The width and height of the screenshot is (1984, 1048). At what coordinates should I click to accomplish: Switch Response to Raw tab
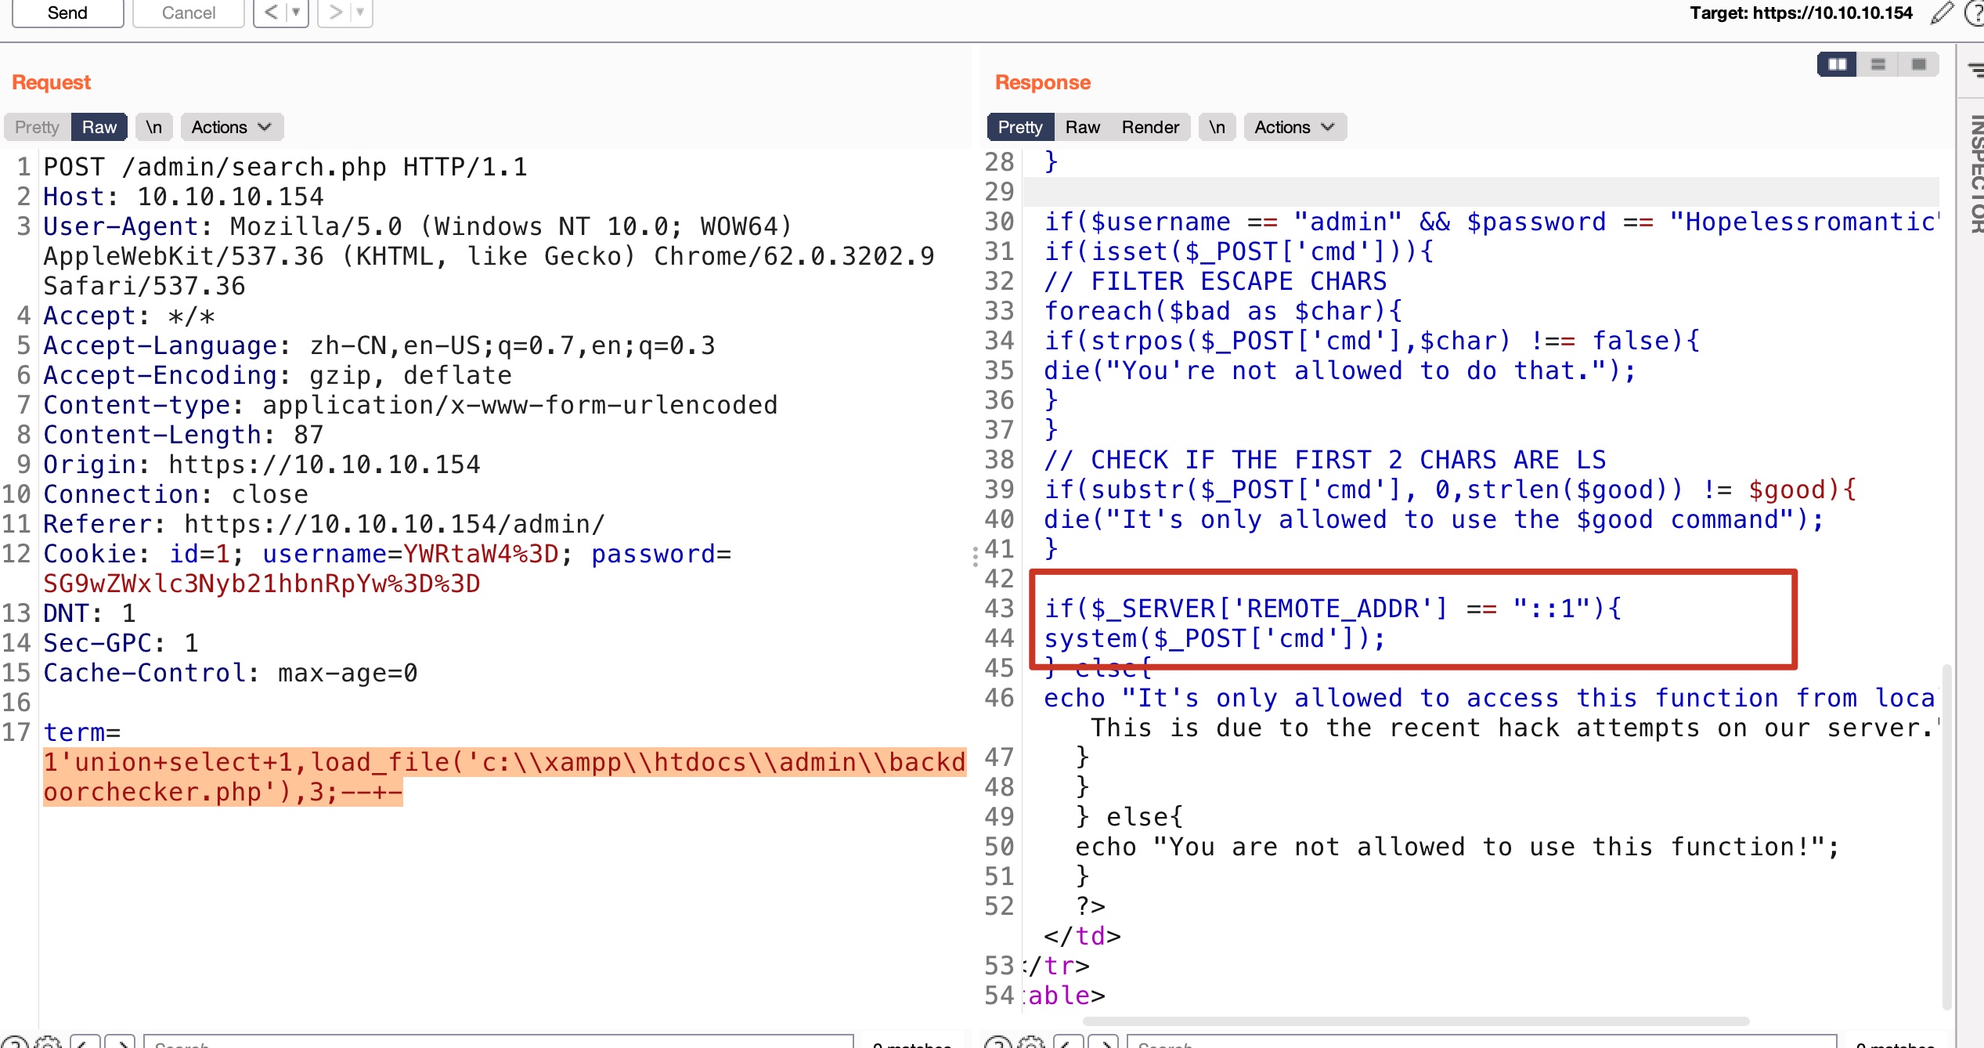1082,127
